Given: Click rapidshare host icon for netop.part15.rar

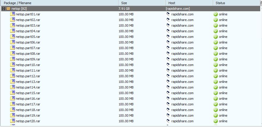Looking at the screenshot, I should tap(168, 93).
